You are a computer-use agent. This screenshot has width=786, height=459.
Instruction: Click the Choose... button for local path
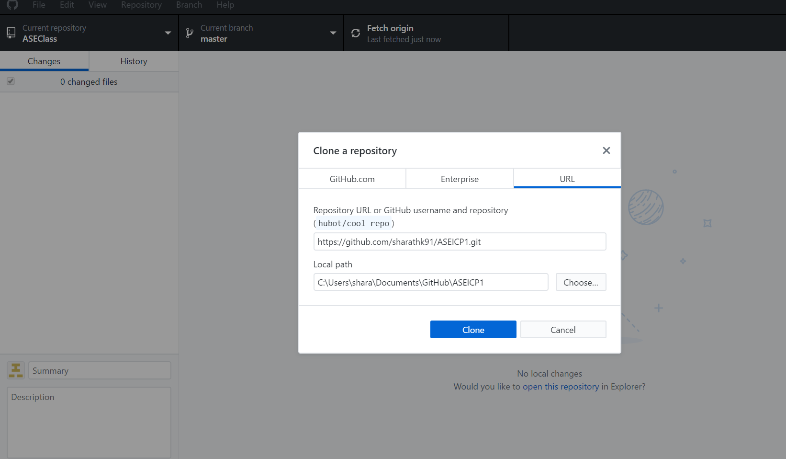pyautogui.click(x=581, y=282)
